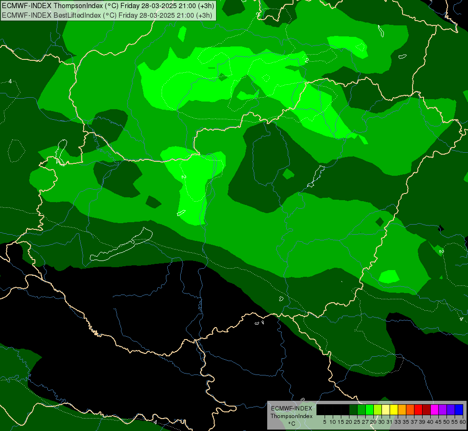Select the purple 45–50 legend swatch

click(443, 410)
